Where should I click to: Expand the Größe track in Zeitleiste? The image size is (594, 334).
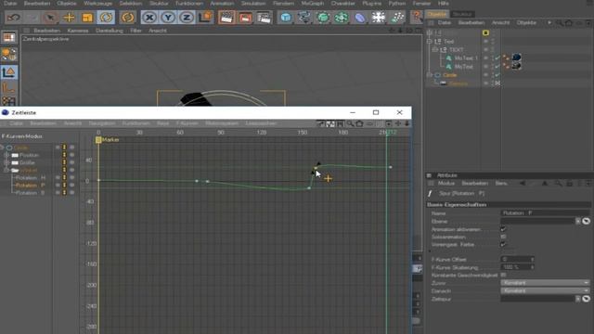(x=6, y=163)
